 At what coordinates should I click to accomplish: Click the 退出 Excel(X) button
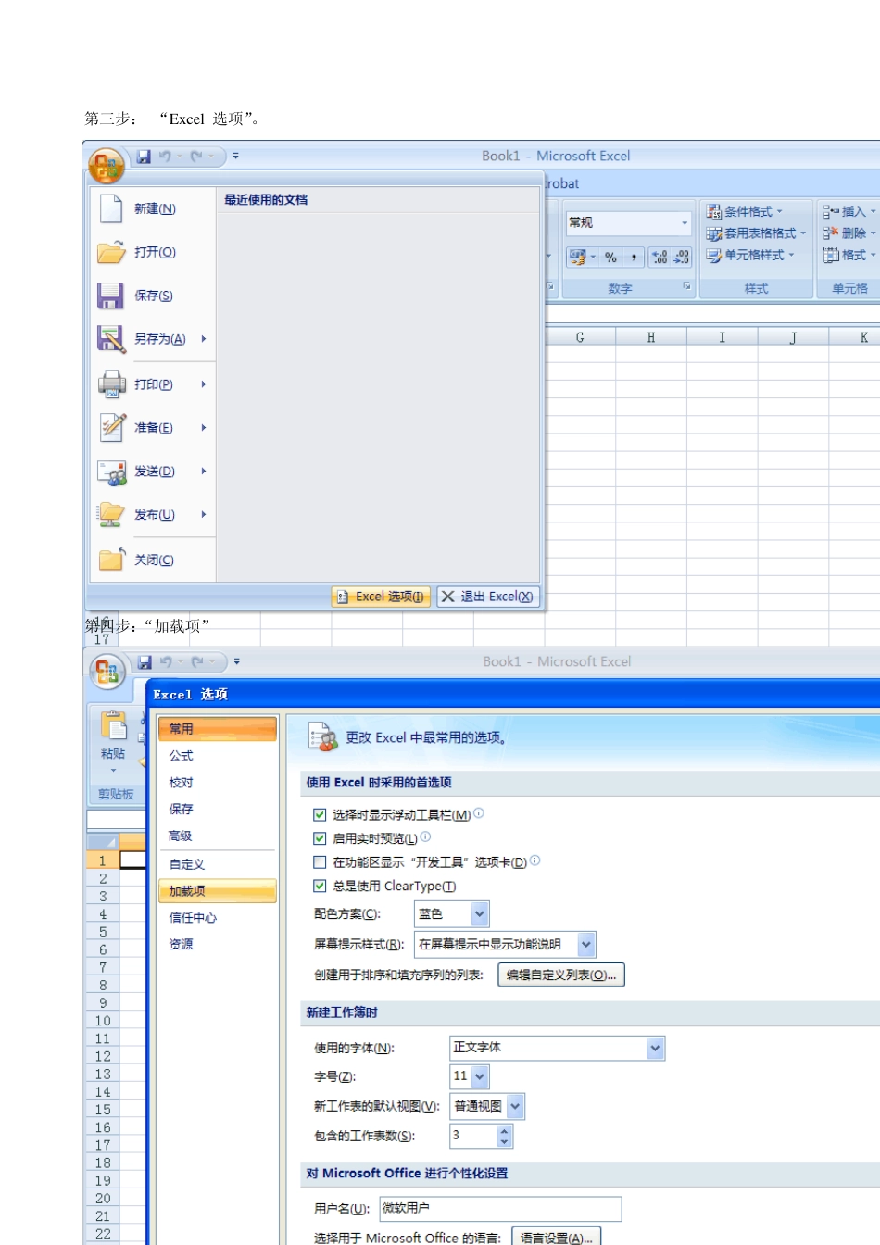pyautogui.click(x=488, y=597)
